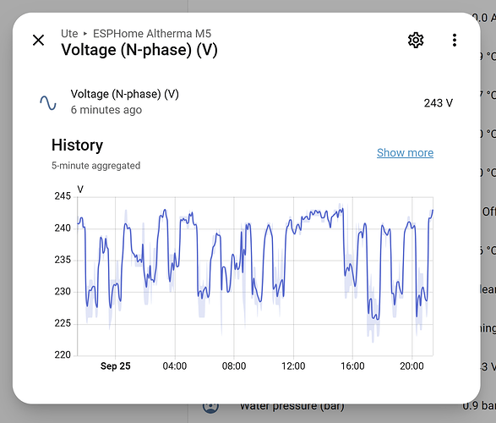Click the 08:00 time axis label
496x423 pixels.
(x=234, y=366)
